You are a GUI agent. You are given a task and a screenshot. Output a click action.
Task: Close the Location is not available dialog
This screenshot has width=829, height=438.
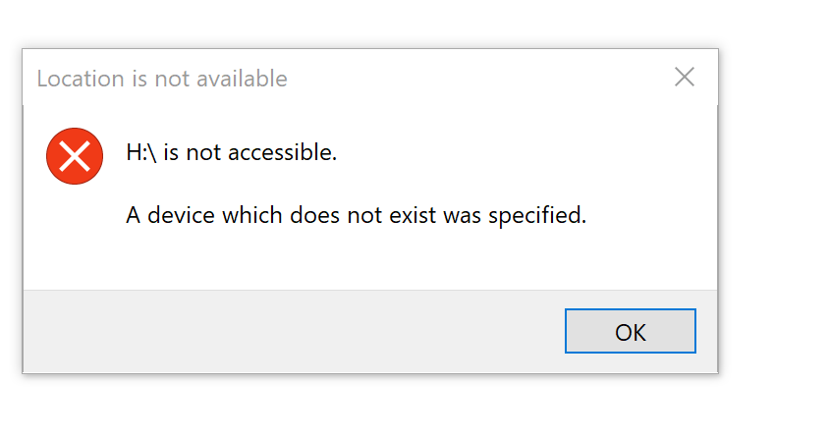click(x=685, y=78)
